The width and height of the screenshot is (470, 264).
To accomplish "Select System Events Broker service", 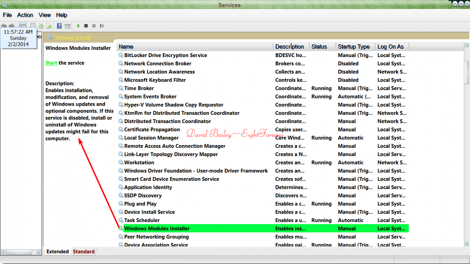I will [150, 96].
